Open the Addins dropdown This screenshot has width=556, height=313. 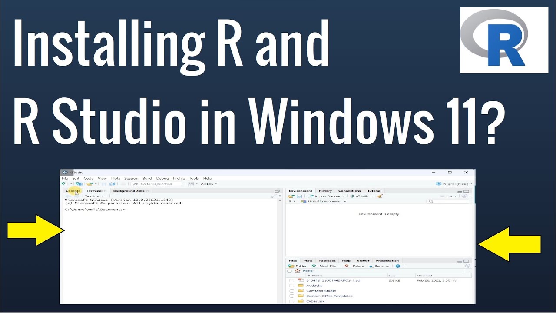(x=208, y=184)
